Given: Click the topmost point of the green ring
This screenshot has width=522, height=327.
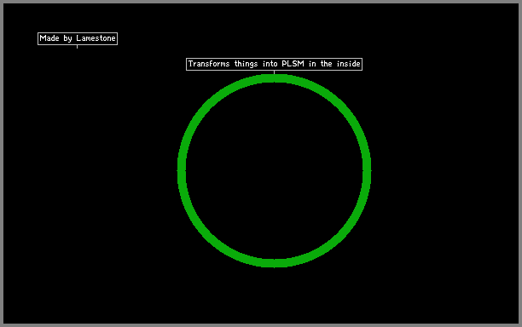Looking at the screenshot, I should (x=274, y=78).
